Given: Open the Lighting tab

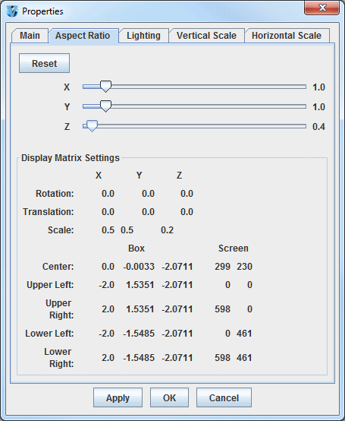Looking at the screenshot, I should (x=143, y=36).
